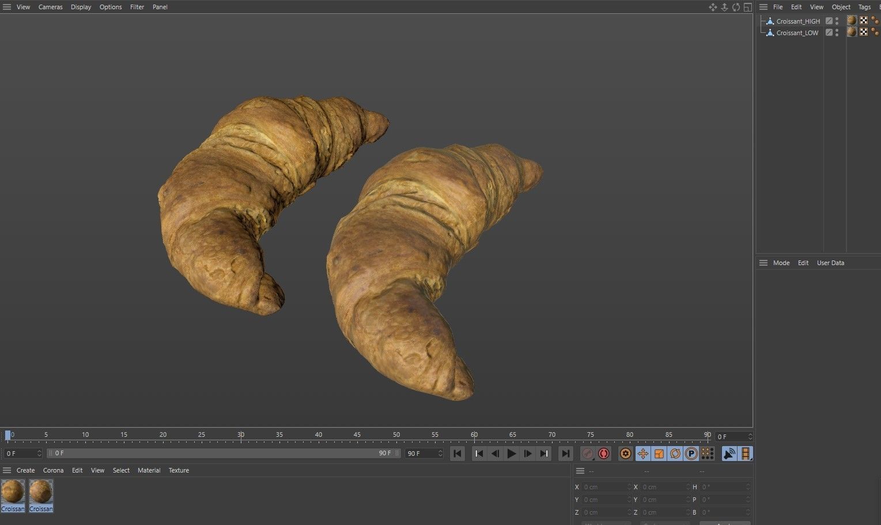Click timeline ruler at frame 45

[x=357, y=436]
